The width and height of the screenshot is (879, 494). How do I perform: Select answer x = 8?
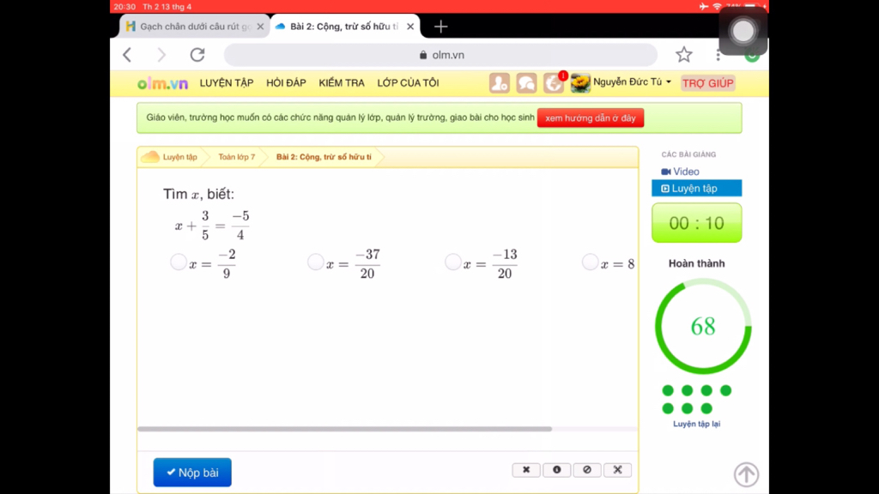(x=590, y=262)
